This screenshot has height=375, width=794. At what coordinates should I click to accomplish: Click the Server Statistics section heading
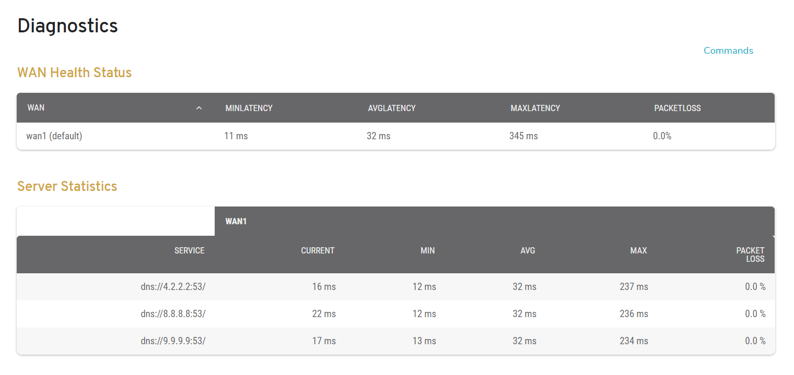(67, 186)
